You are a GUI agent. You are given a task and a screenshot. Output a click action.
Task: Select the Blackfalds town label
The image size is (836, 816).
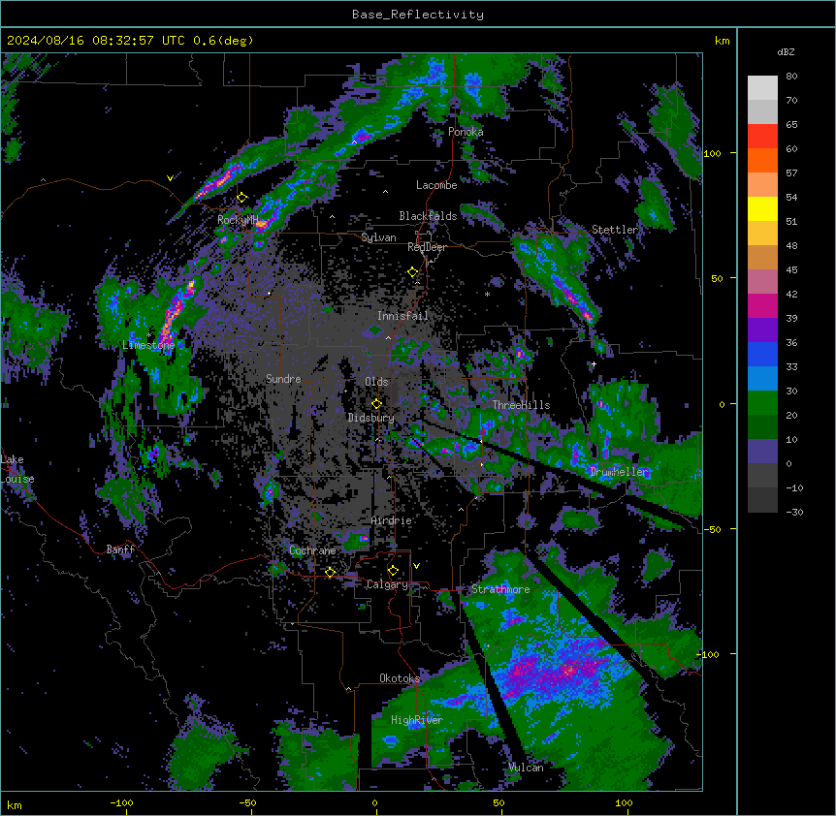click(x=428, y=216)
